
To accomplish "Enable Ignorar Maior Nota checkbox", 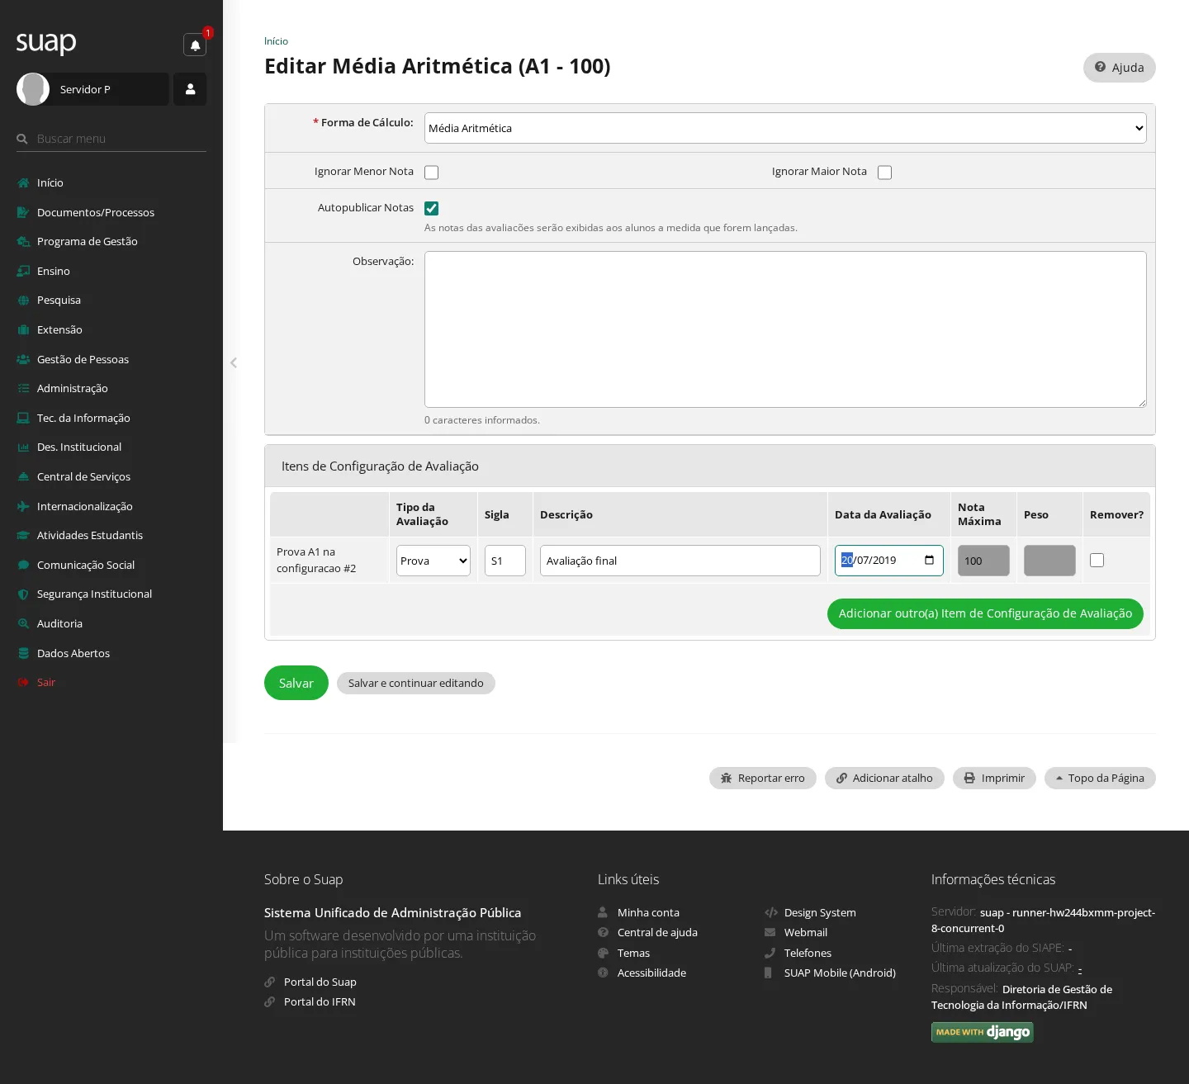I will 885,173.
